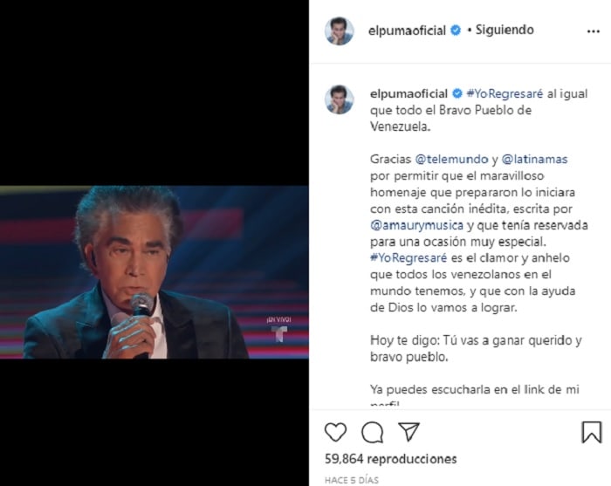Open elpumaoficial username in header
The image size is (611, 486).
(x=407, y=31)
